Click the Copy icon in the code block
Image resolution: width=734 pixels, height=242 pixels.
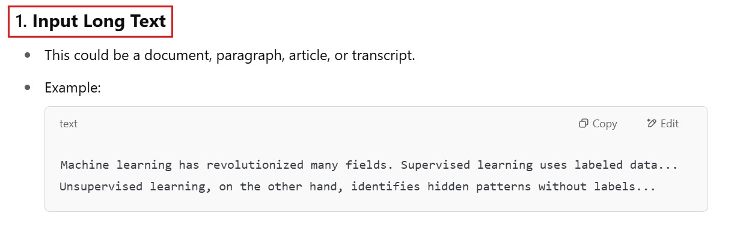coord(583,124)
